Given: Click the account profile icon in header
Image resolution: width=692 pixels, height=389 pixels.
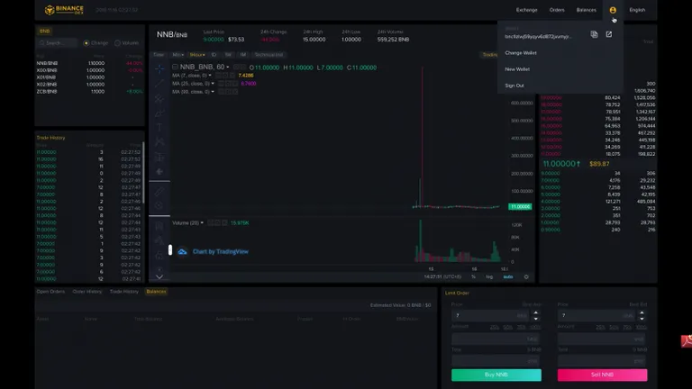Looking at the screenshot, I should [x=613, y=10].
